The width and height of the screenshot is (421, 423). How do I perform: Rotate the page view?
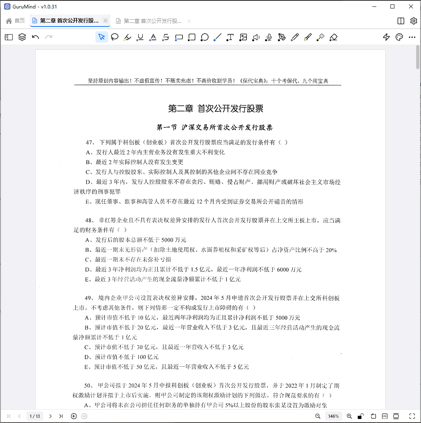(373, 416)
